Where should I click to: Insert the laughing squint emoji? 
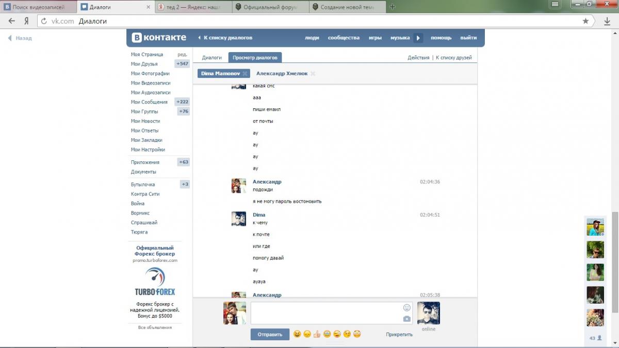297,334
